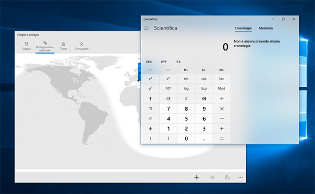This screenshot has width=315, height=194.
Task: Click the equals button
Action: [x=222, y=139]
